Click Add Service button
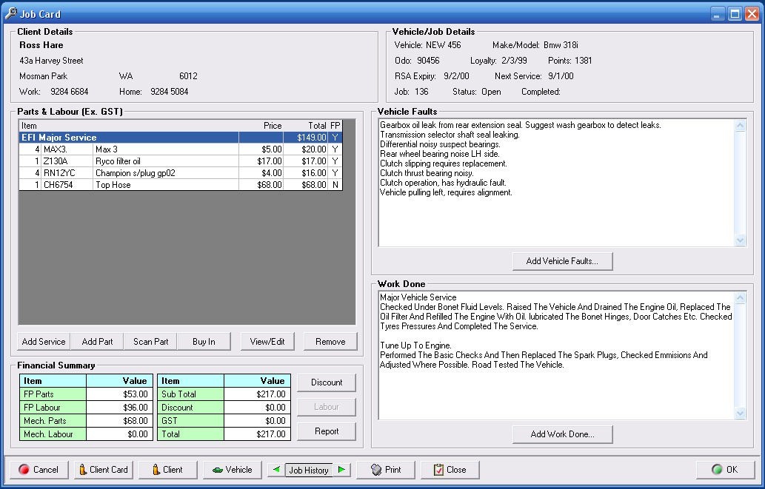765x489 pixels. click(44, 341)
